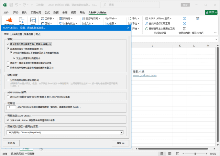This screenshot has width=220, height=156.
Task: Open the www.gndown.com link
Action: 144,76
